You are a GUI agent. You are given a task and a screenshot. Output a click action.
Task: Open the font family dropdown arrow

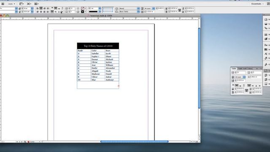(16, 8)
